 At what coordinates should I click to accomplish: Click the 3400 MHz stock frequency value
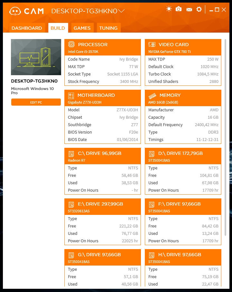pos(129,81)
